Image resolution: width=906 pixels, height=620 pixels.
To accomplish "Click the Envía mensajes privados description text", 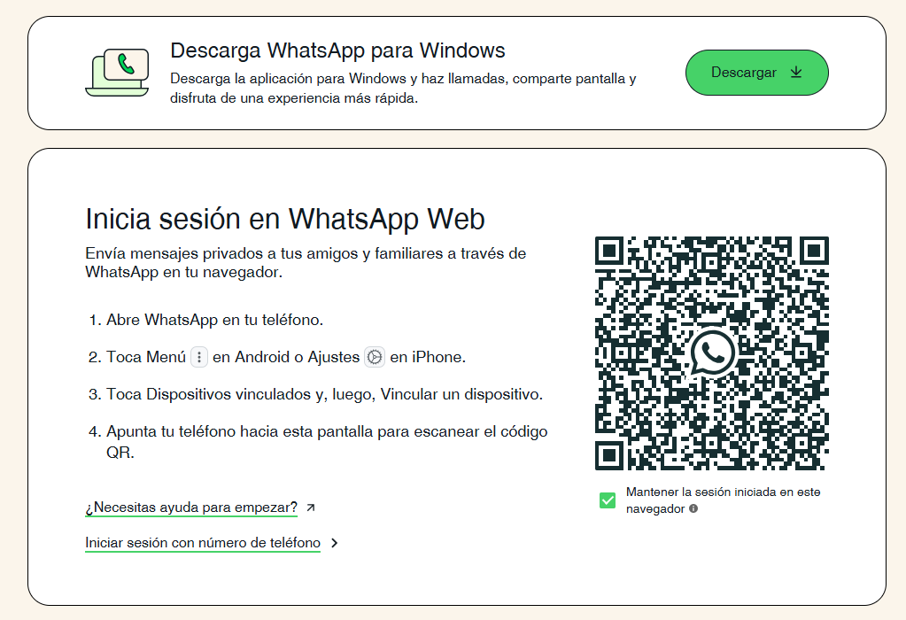I will [x=306, y=262].
